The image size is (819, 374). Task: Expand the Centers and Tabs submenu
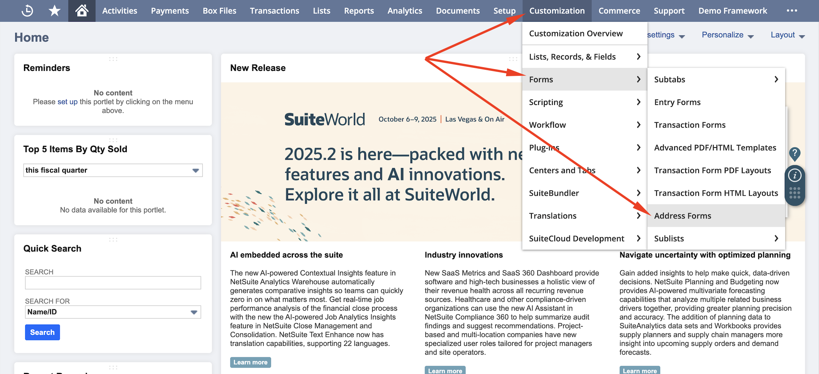(x=585, y=170)
